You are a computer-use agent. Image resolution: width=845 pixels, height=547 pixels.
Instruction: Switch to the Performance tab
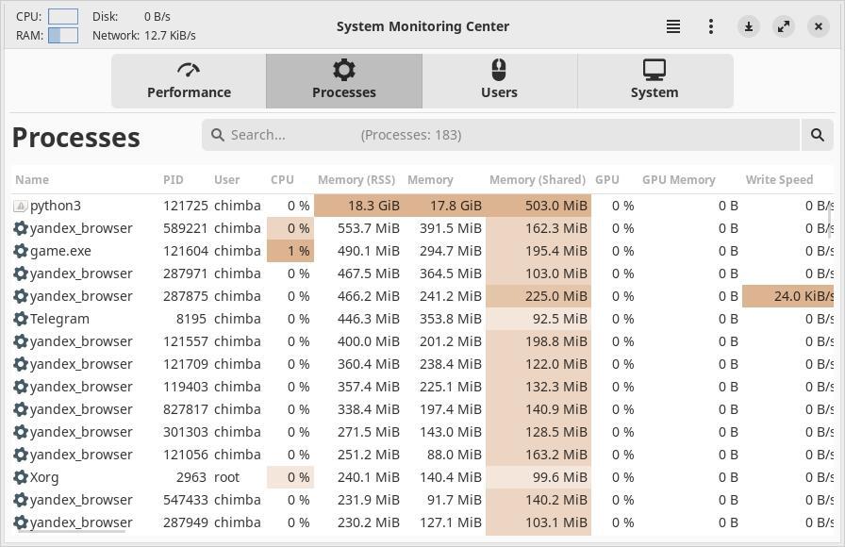click(x=189, y=81)
